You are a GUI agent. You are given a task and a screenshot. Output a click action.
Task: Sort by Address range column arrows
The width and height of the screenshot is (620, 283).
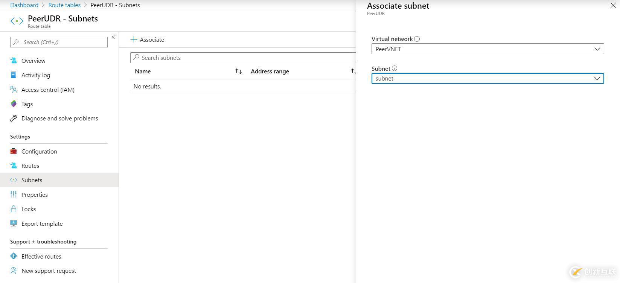[x=353, y=71]
